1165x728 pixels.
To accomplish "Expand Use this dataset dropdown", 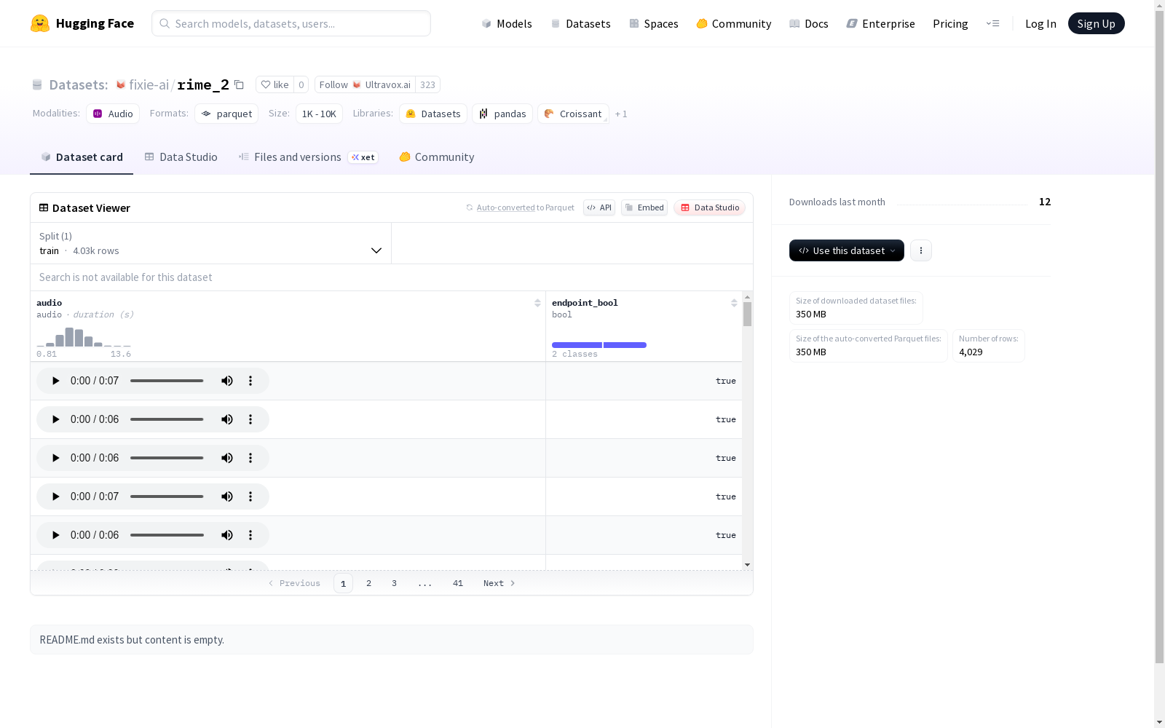I will point(846,250).
